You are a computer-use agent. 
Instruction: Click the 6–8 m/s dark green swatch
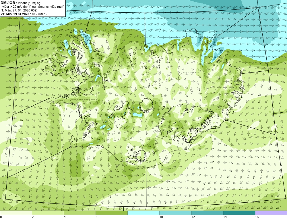pyautogui.click(x=112, y=213)
